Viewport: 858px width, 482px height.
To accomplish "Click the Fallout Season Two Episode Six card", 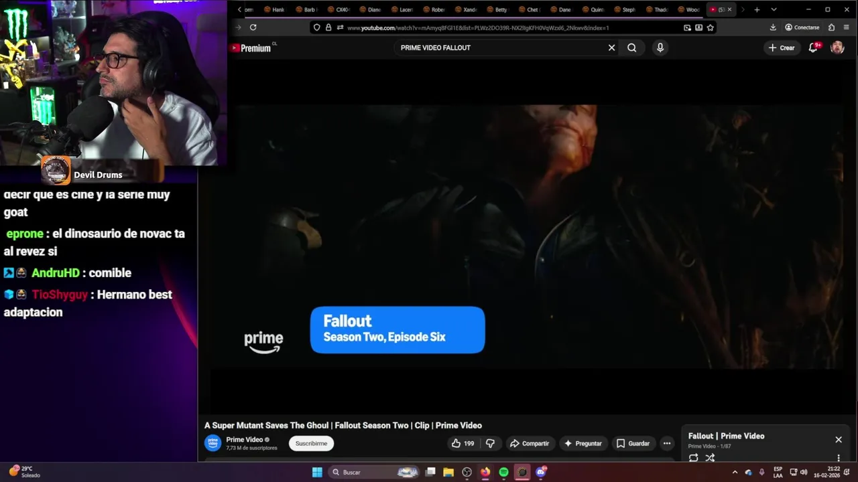I will coord(397,329).
